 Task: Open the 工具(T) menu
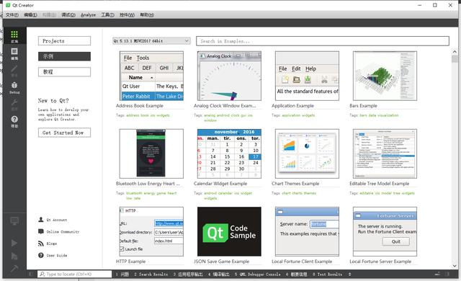(107, 14)
